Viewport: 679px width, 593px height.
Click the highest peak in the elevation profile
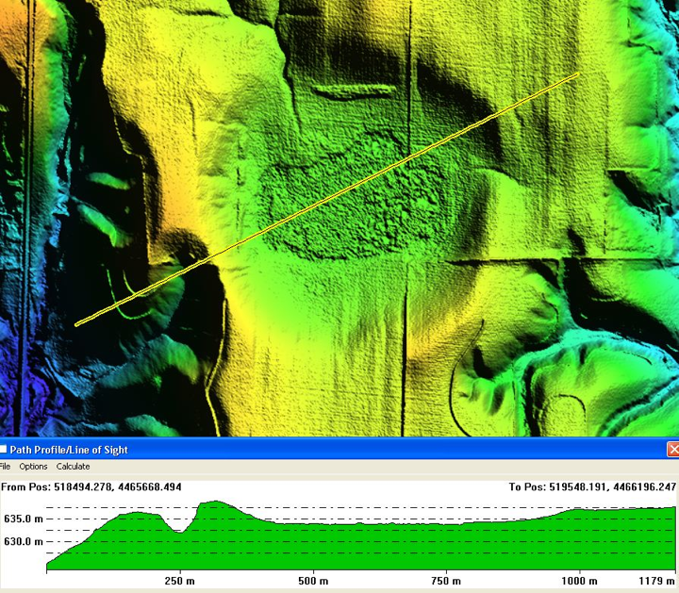pos(215,502)
